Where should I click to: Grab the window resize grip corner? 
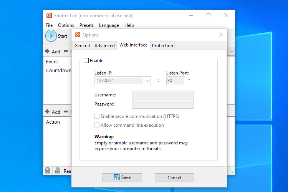[x=233, y=173]
